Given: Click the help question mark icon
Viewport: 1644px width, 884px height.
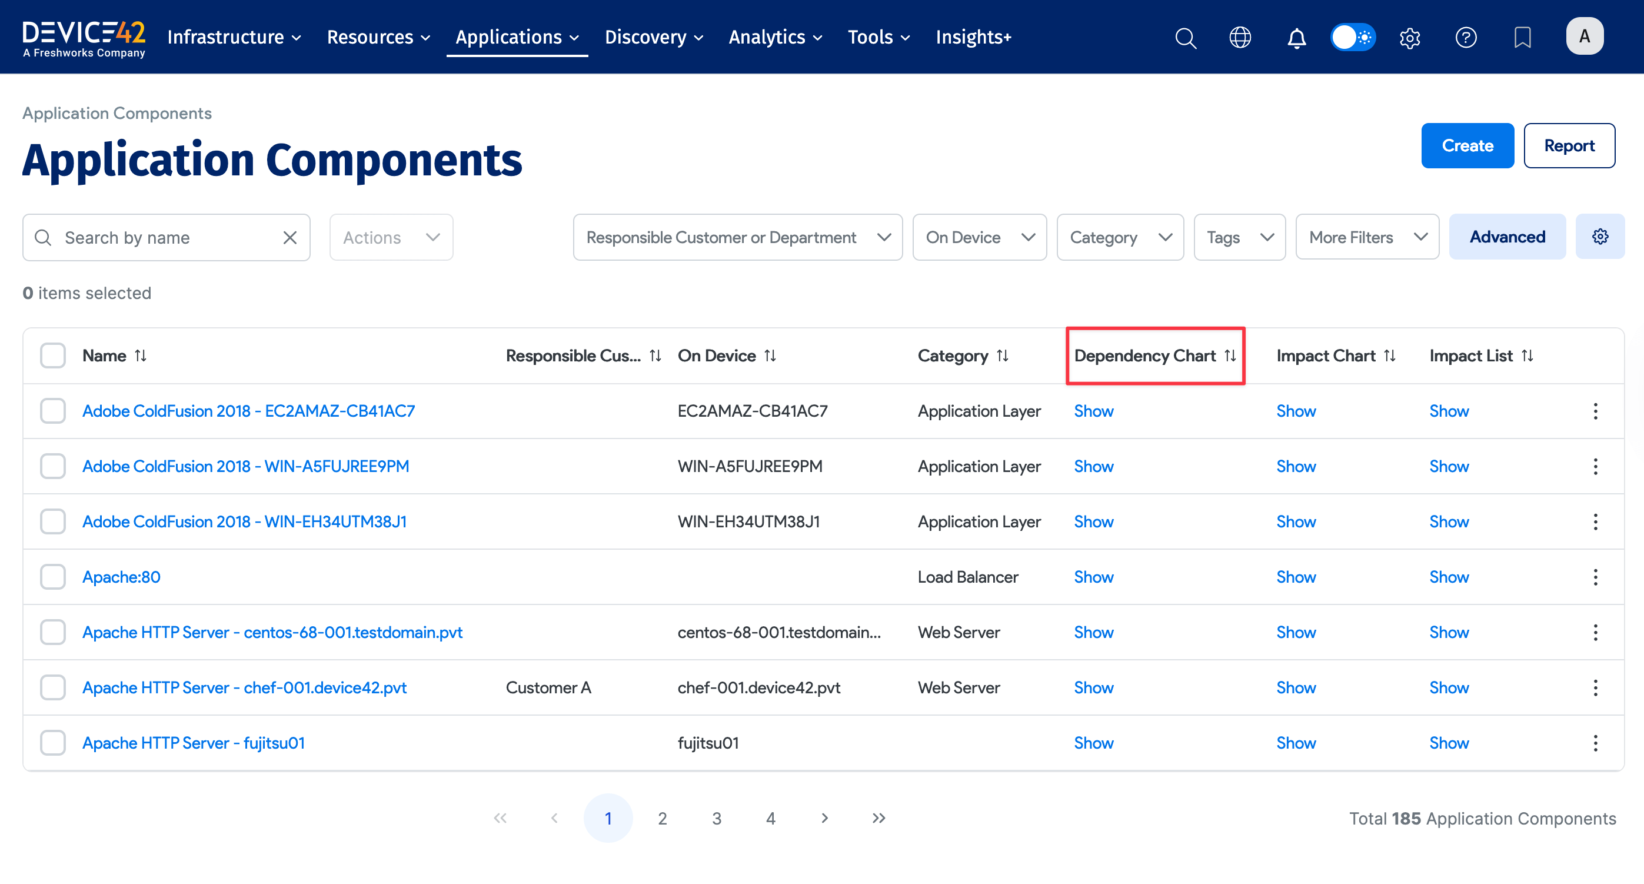Looking at the screenshot, I should pos(1466,38).
